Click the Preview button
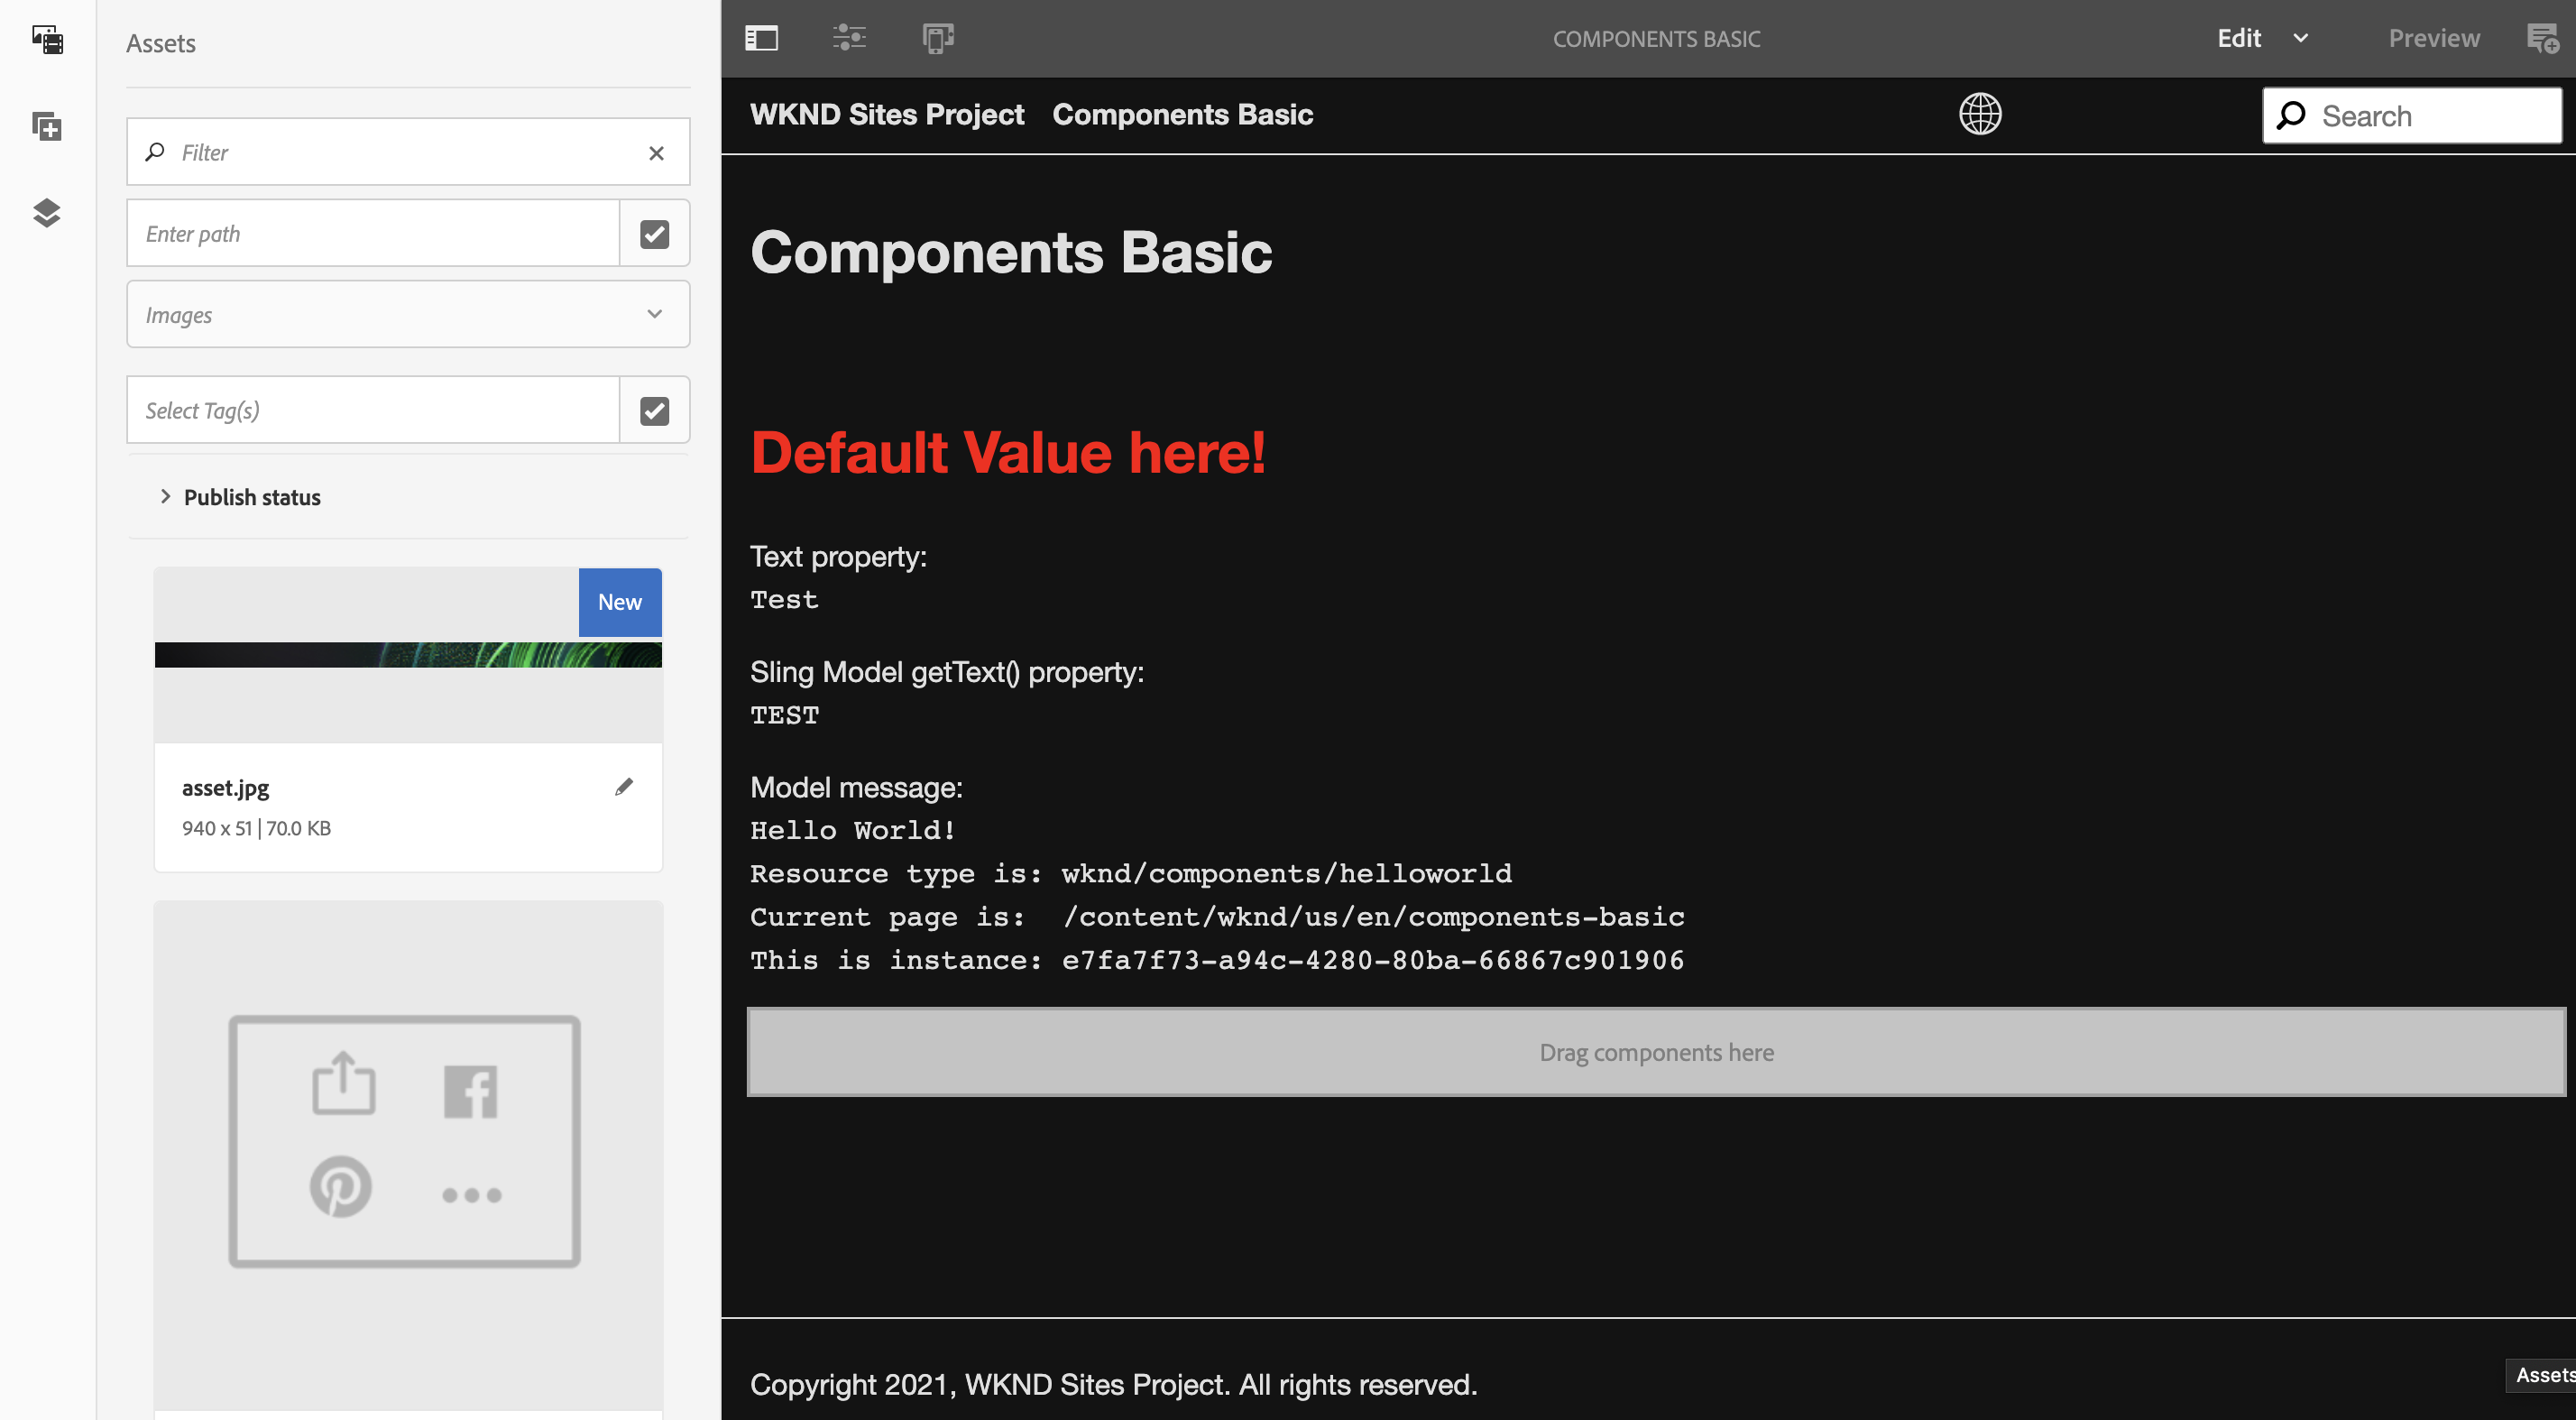The image size is (2576, 1420). (2434, 38)
